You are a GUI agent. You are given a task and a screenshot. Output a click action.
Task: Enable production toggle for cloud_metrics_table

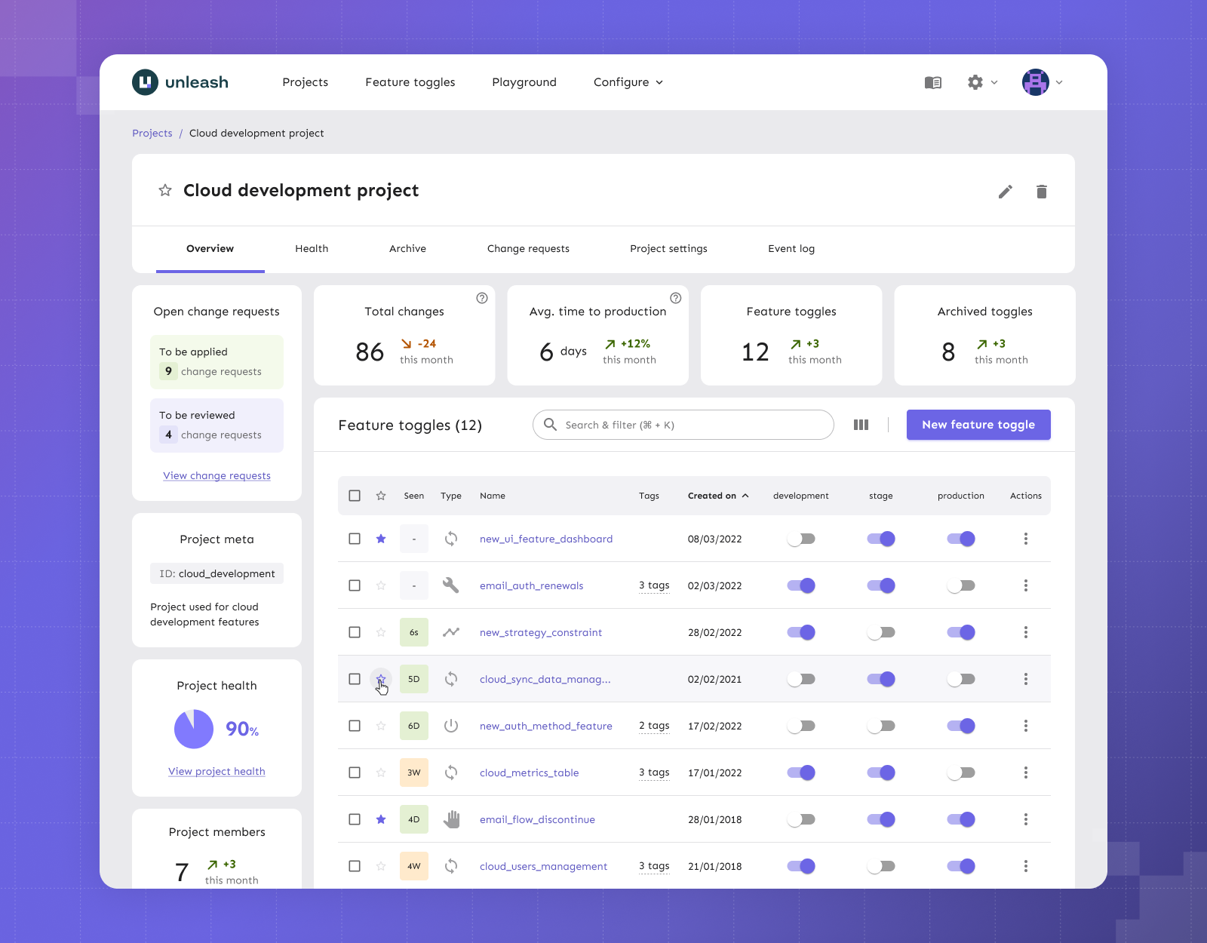(961, 773)
